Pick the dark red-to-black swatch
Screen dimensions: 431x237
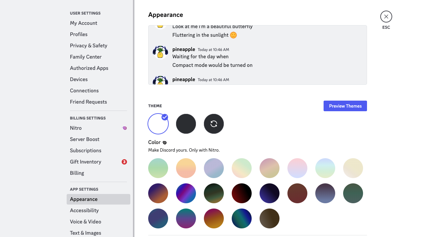click(242, 193)
